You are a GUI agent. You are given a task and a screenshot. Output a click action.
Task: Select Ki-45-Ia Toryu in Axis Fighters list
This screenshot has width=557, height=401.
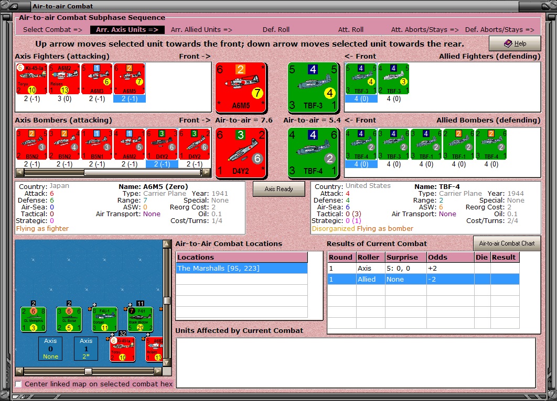coord(31,79)
